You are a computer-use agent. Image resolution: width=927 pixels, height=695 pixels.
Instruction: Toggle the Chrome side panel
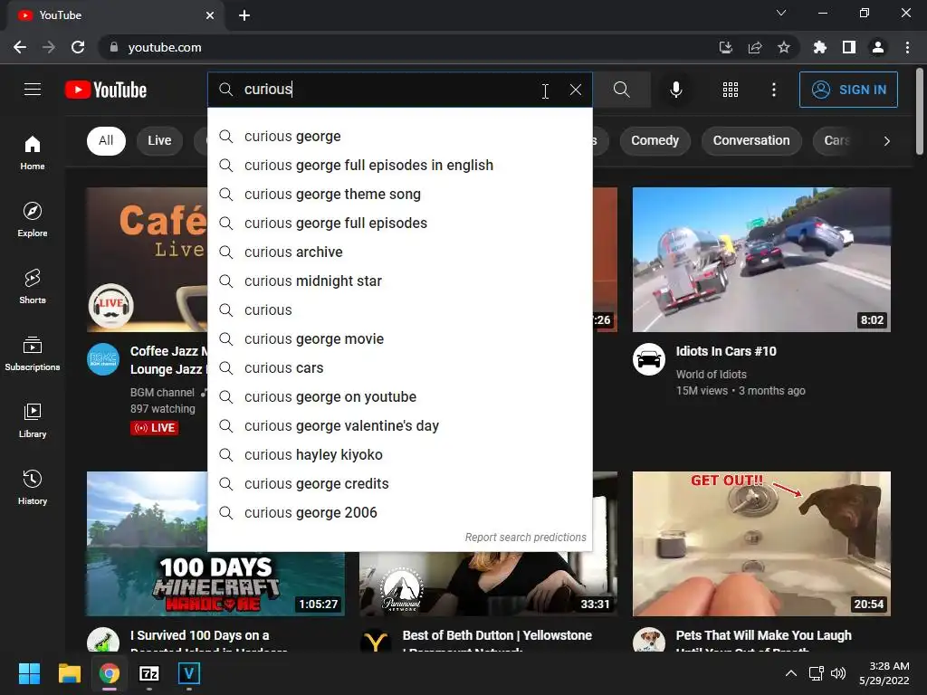click(849, 47)
